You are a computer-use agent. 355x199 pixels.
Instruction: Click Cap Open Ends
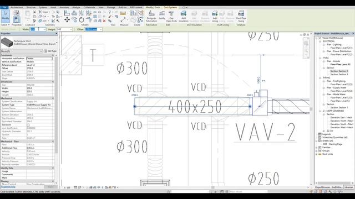pos(171,16)
